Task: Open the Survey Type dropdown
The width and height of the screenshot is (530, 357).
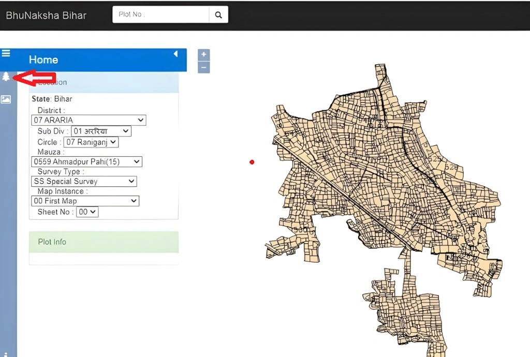Action: click(84, 182)
